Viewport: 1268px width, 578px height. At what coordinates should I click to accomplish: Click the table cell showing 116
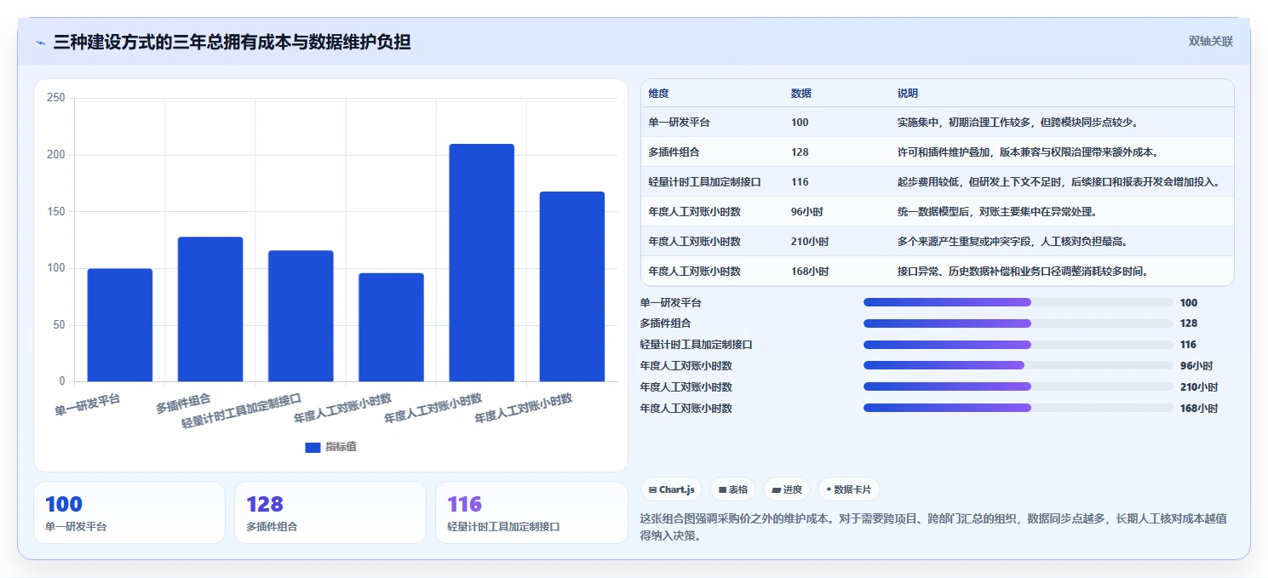coord(800,182)
